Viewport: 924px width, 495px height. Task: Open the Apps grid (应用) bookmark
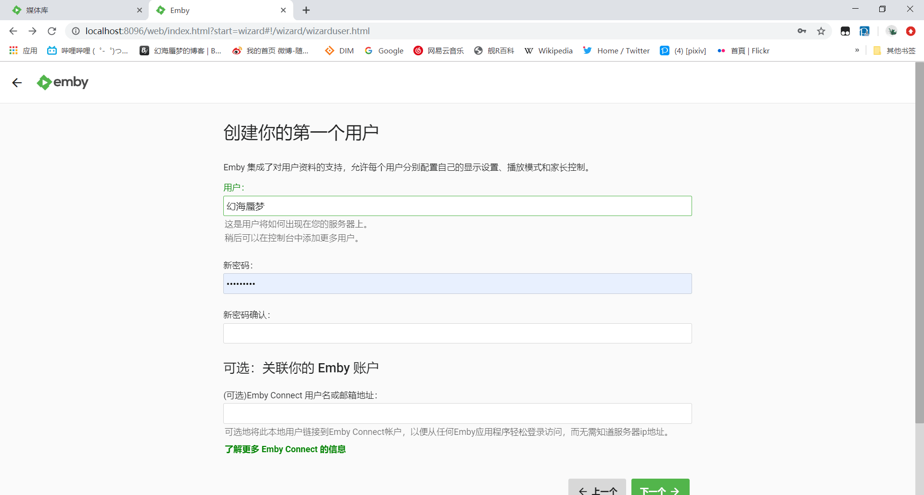[23, 51]
